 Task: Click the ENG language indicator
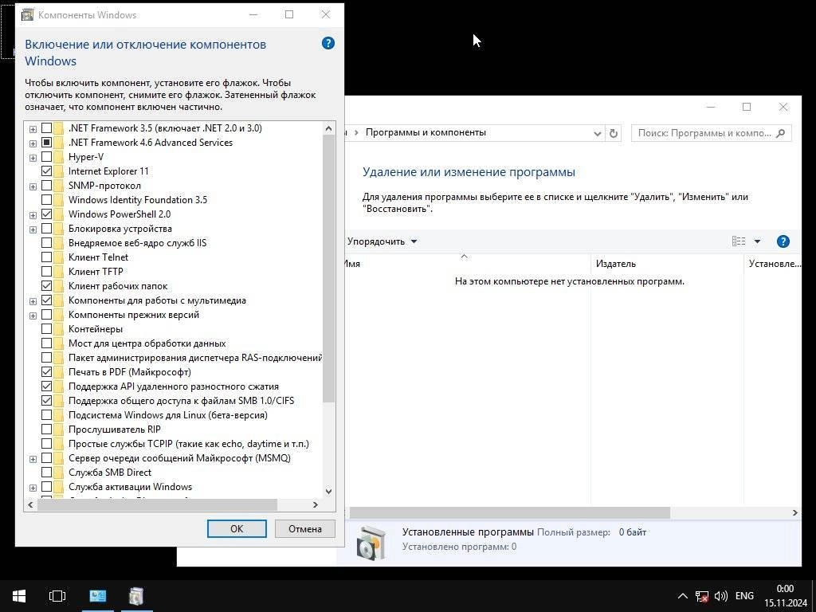[744, 596]
